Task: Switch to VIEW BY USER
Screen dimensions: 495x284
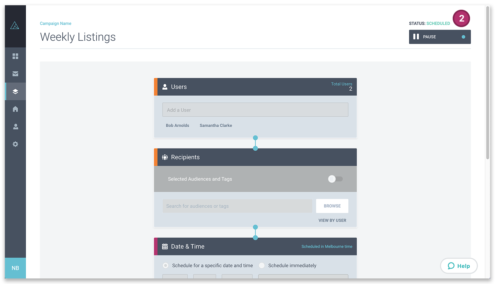Action: [332, 220]
